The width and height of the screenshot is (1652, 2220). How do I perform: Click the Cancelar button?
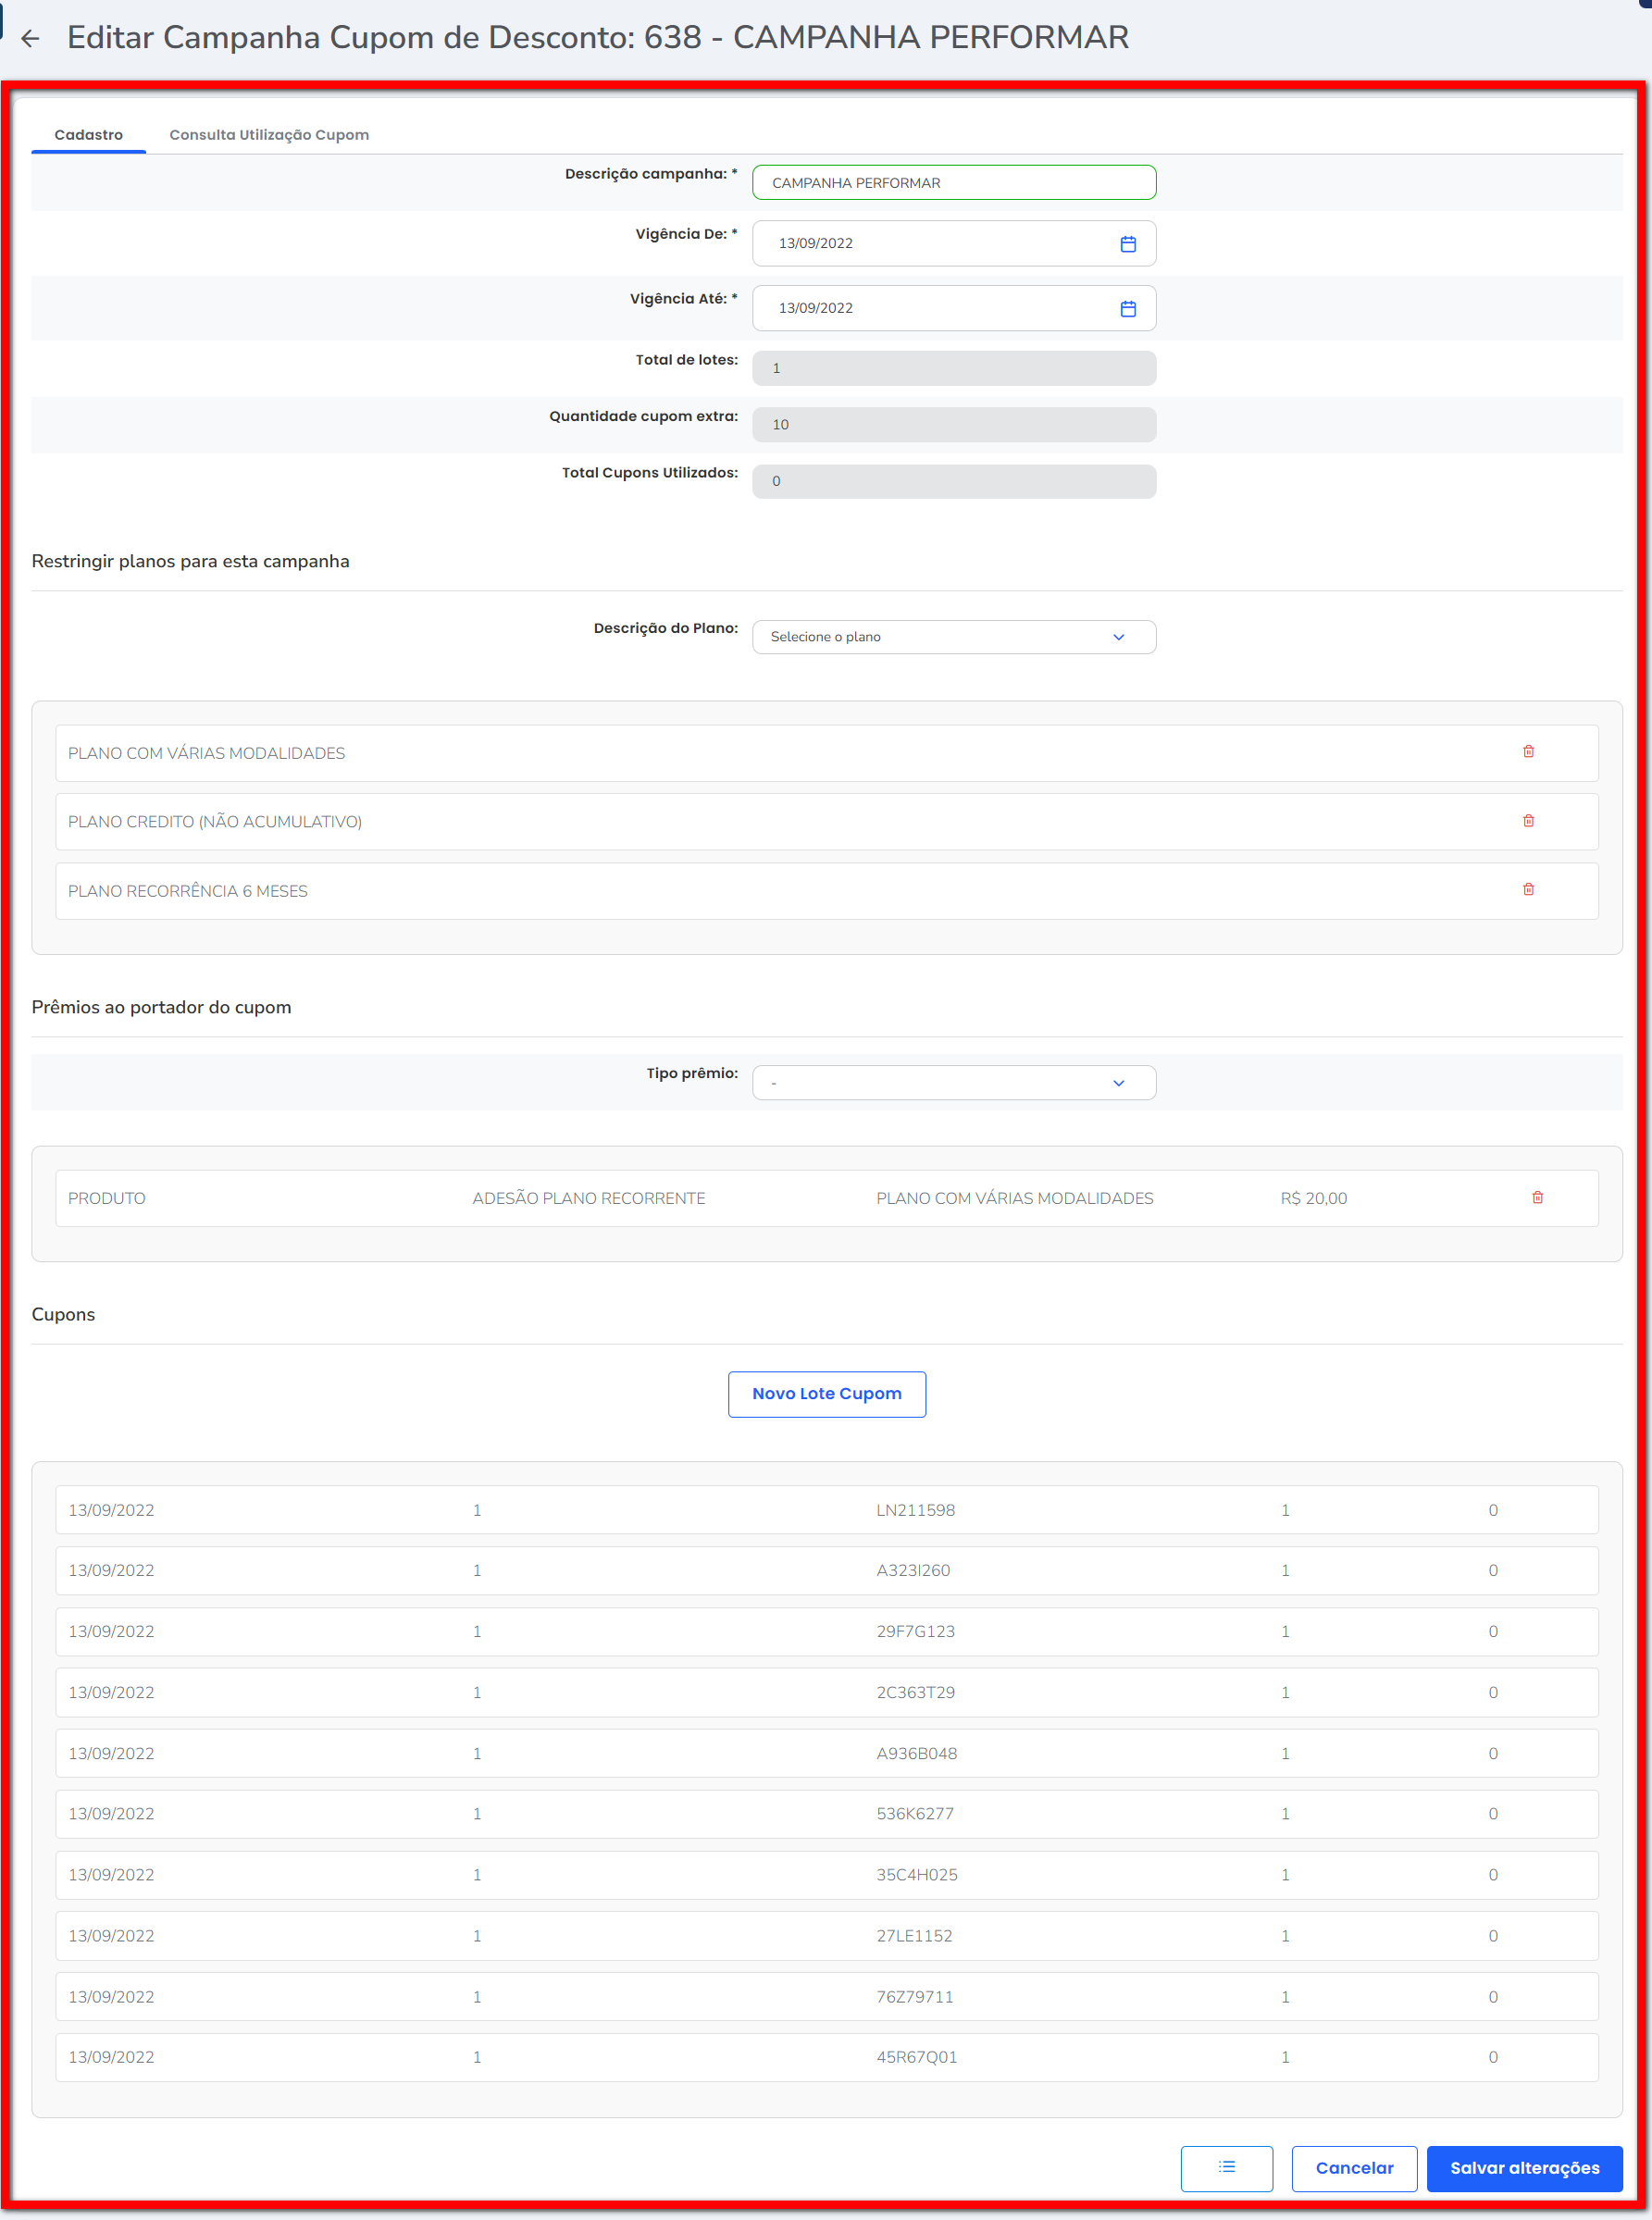tap(1353, 2168)
